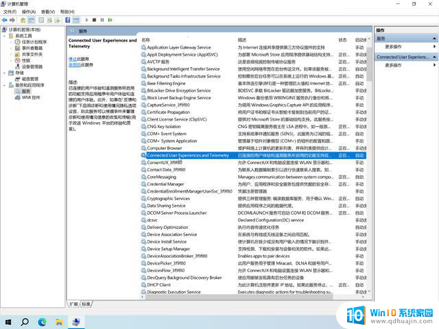
Task: Click the Forward arrow in the toolbar
Action: pyautogui.click(x=12, y=20)
